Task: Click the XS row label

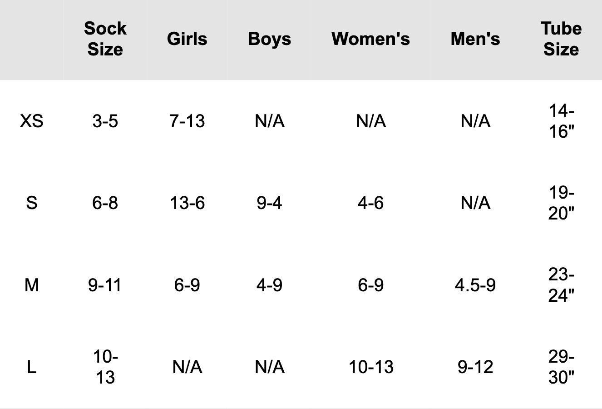Action: tap(32, 121)
